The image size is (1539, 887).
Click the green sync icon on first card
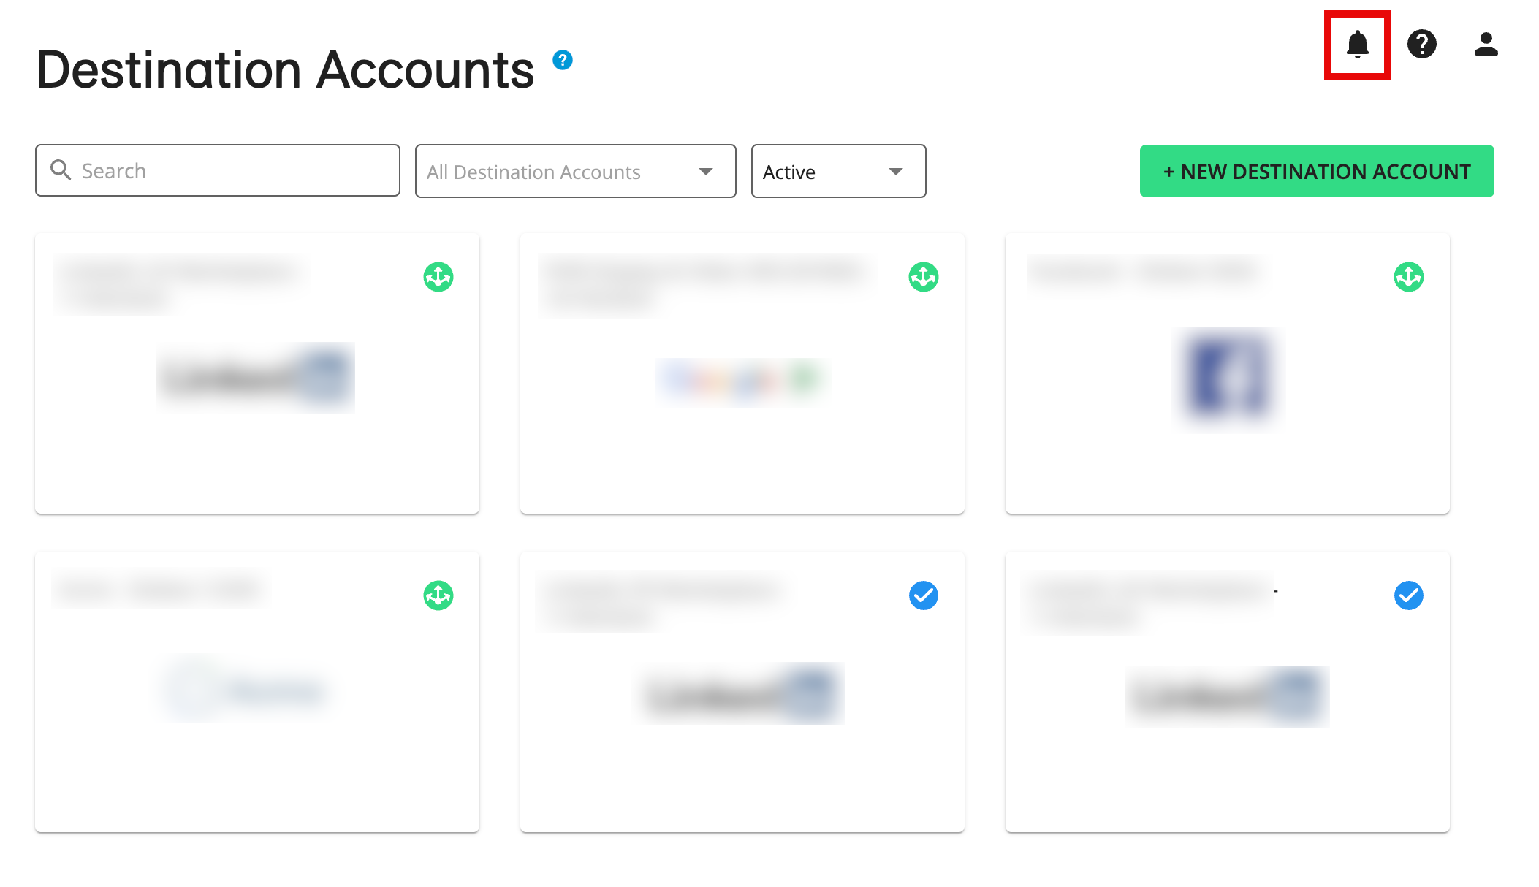(x=438, y=277)
